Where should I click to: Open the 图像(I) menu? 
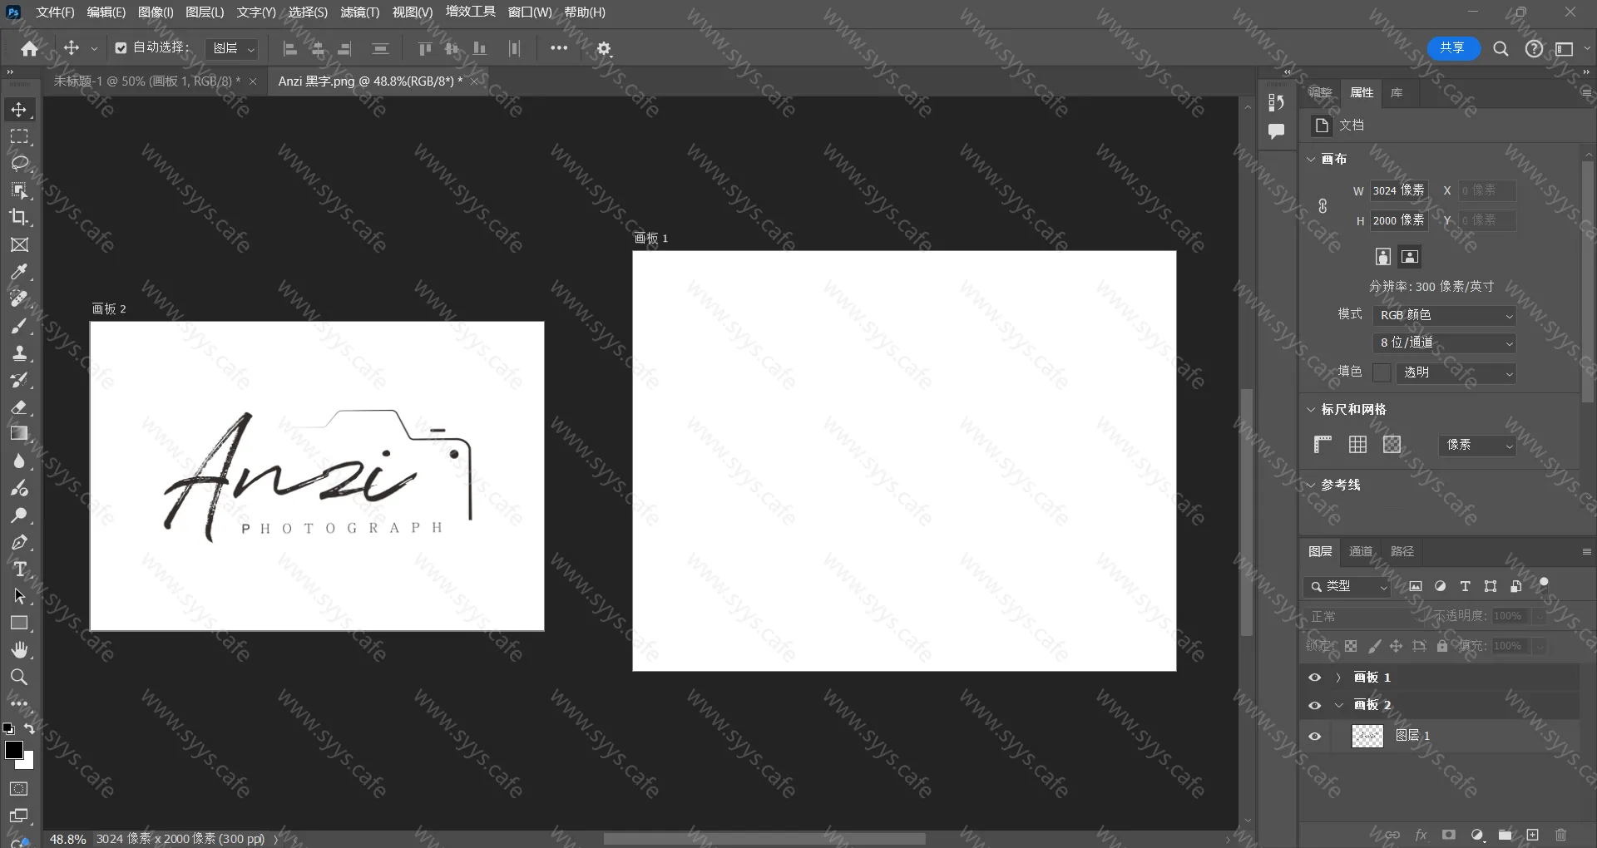point(156,12)
